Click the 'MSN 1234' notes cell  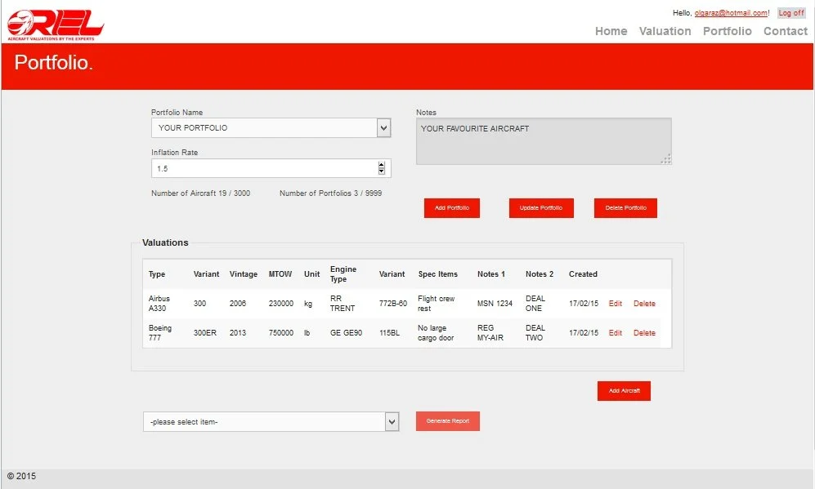[495, 303]
